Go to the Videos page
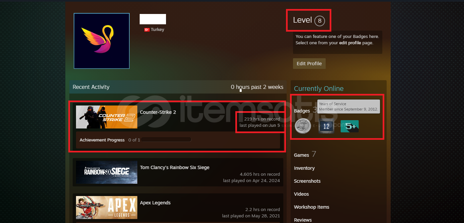Screen dimensions: 464x223 (x=301, y=194)
